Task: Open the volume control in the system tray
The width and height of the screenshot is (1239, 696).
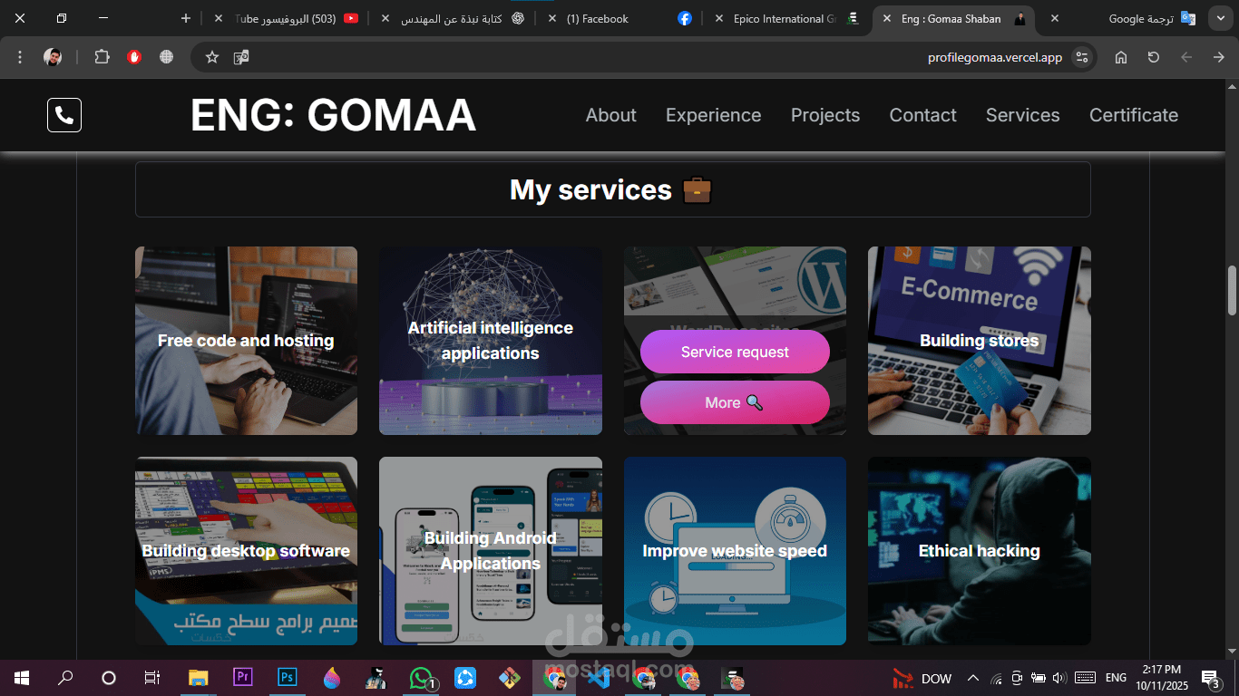Action: click(1059, 678)
